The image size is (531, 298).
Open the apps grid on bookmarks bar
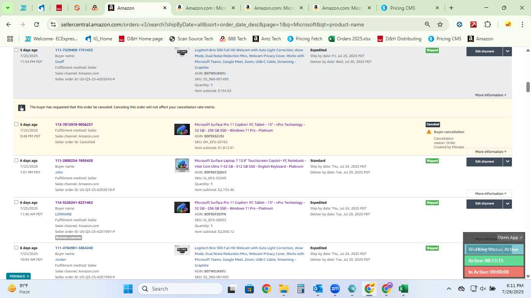pyautogui.click(x=10, y=39)
